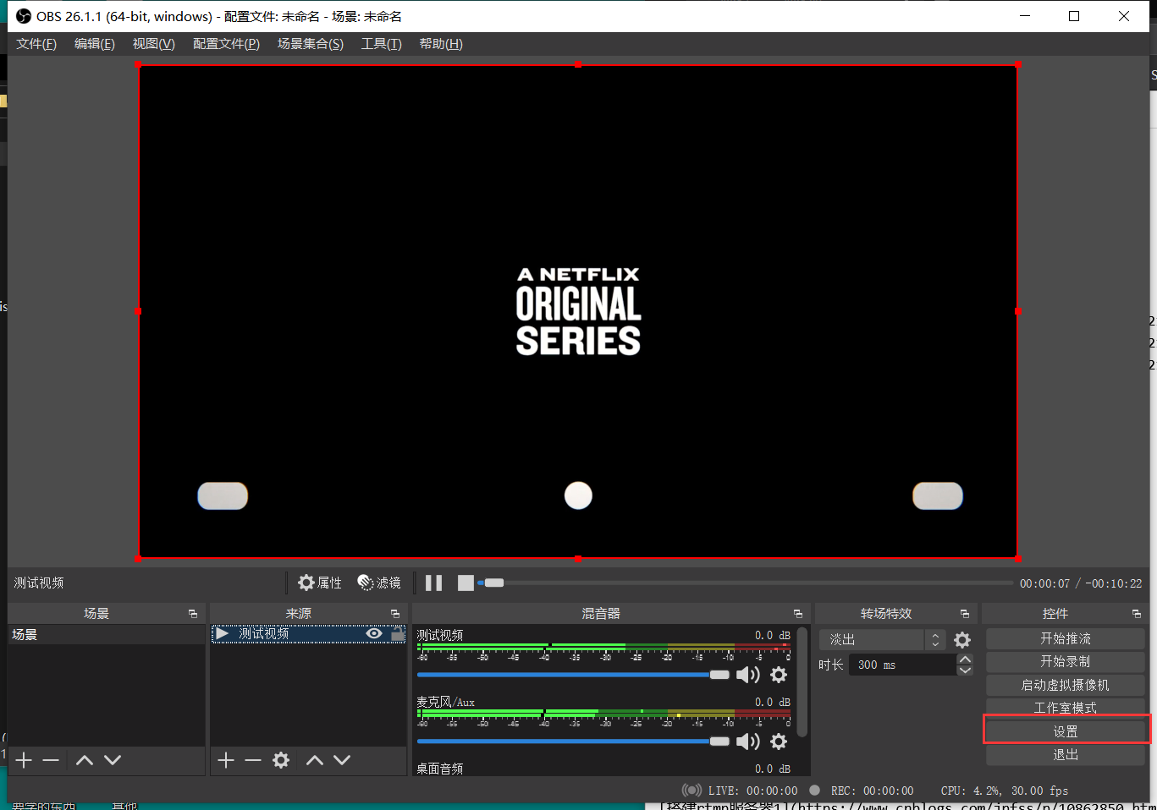
Task: Open source properties gear in 来源 toolbar
Action: coord(281,760)
